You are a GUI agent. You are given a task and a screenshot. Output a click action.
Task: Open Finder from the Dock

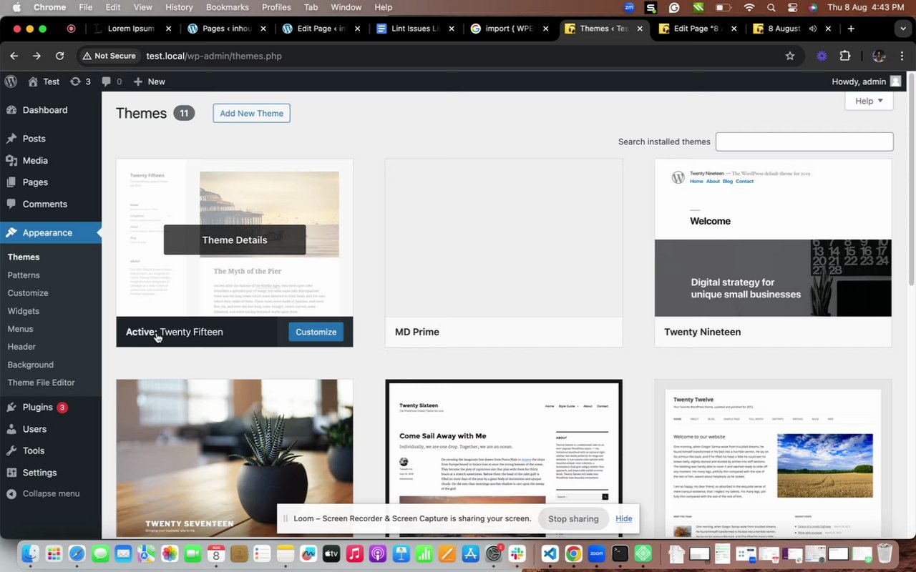point(30,553)
